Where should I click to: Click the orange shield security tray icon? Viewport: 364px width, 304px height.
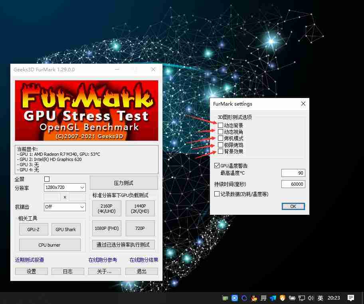[x=282, y=298]
